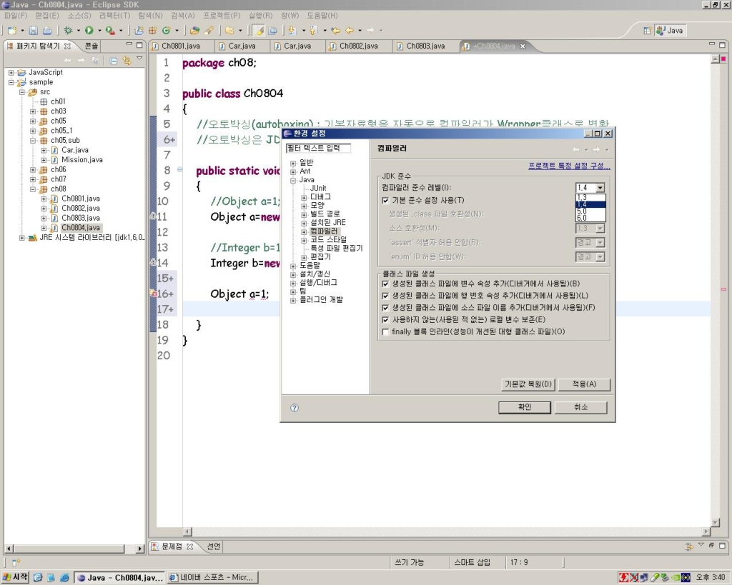Click the help question mark in preferences
This screenshot has width=732, height=585.
pos(294,408)
